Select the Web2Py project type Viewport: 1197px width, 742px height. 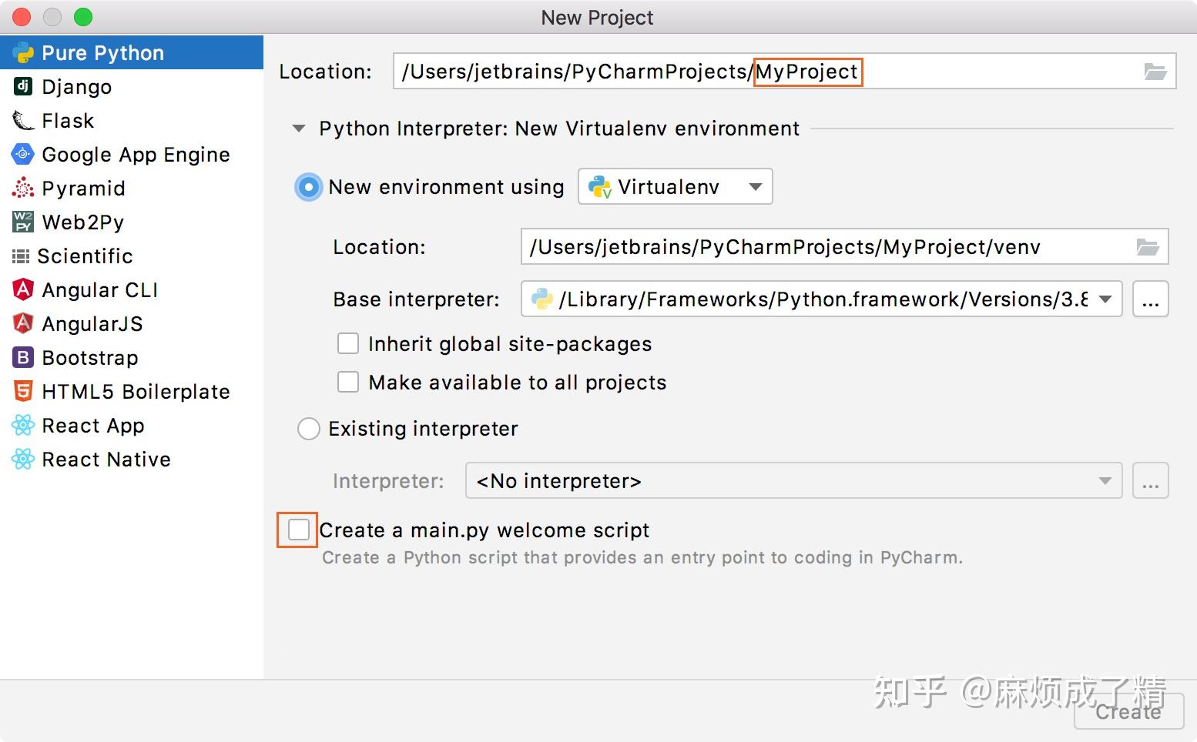point(82,222)
